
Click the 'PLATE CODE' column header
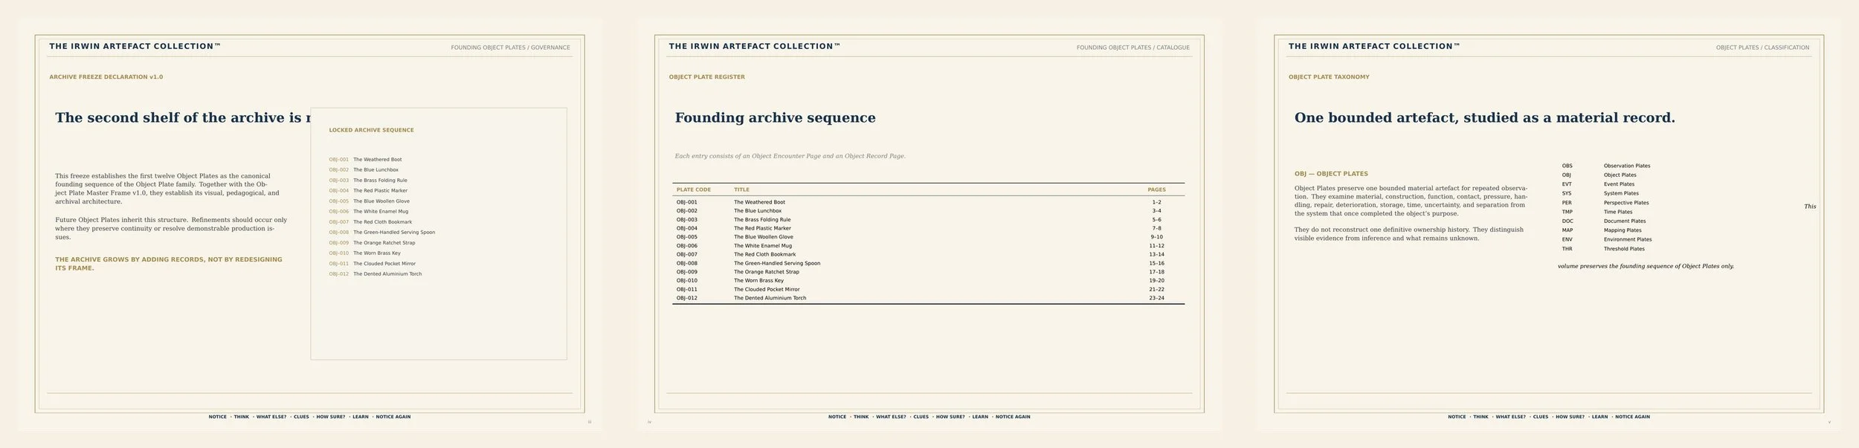693,190
